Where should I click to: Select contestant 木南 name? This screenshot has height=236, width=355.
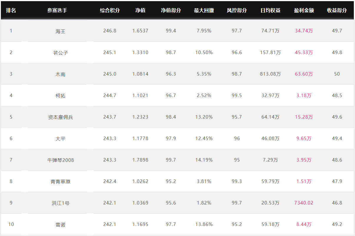(60, 74)
